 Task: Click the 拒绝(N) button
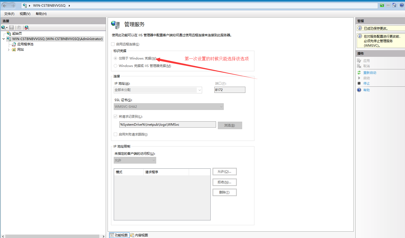[224, 182]
